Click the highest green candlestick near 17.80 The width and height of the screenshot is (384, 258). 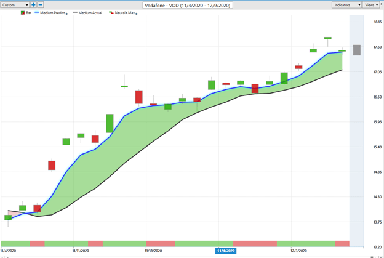328,38
